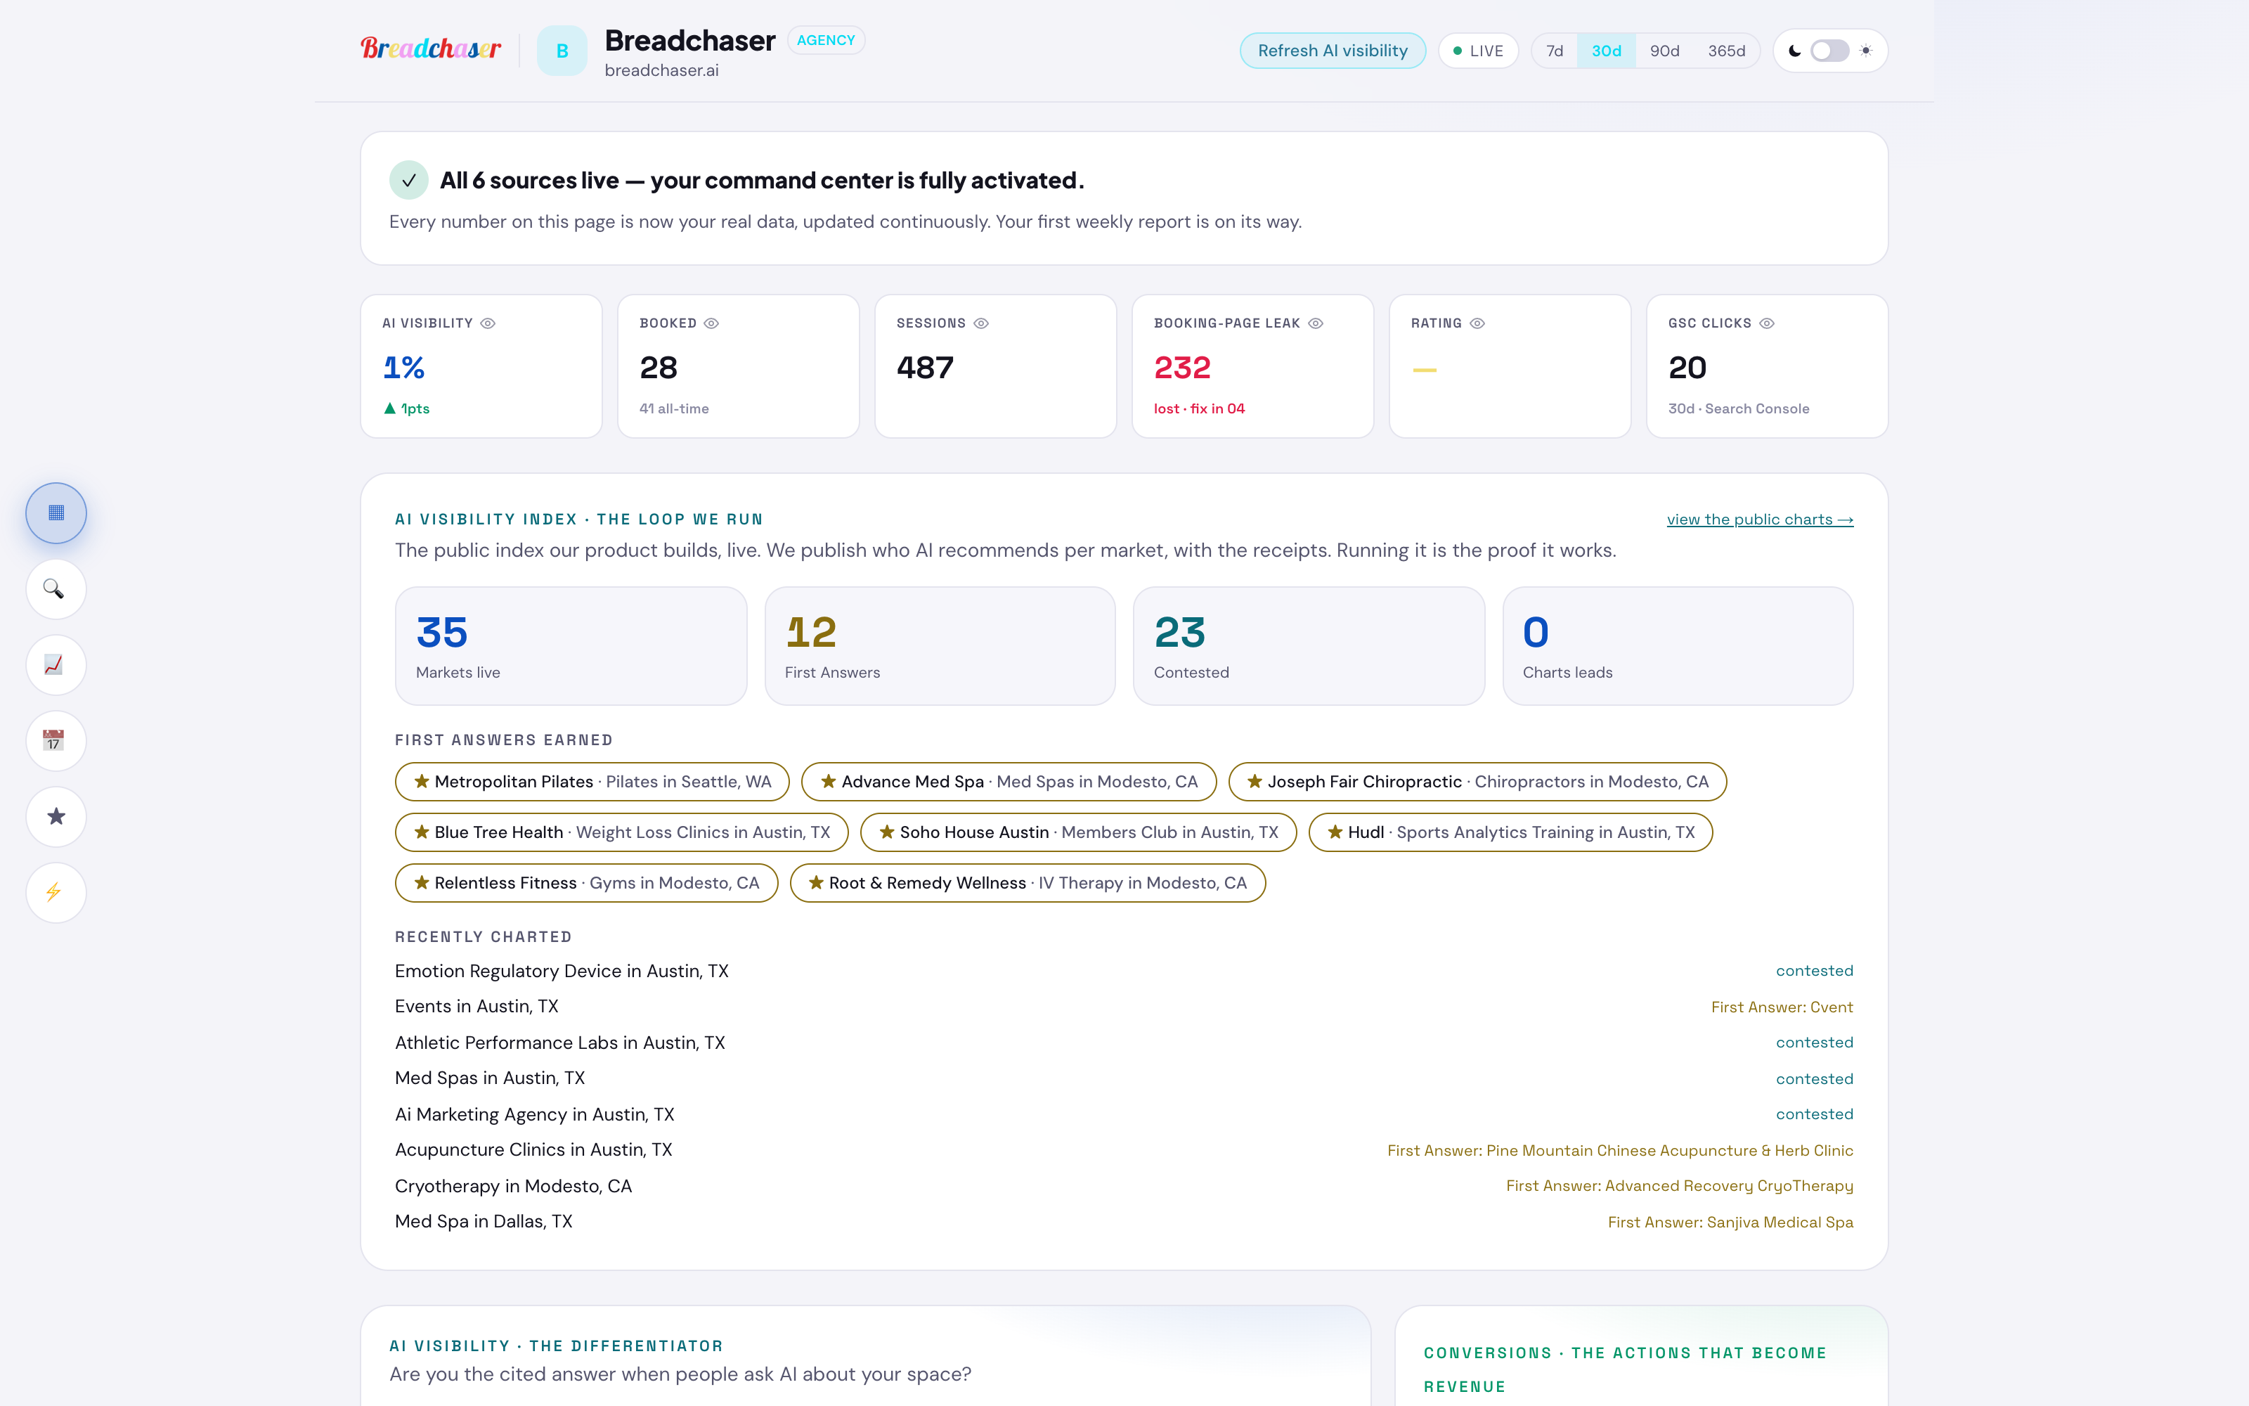
Task: Click the Metropolitan Pilates chip
Action: tap(592, 782)
